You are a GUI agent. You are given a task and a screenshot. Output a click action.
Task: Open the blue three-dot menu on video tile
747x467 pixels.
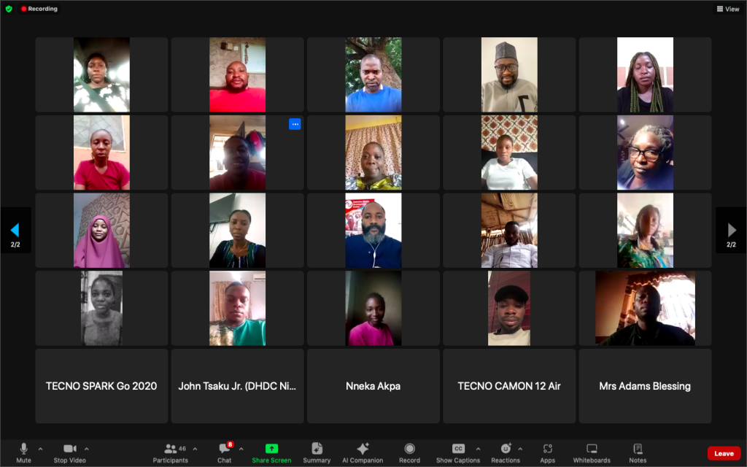point(295,124)
